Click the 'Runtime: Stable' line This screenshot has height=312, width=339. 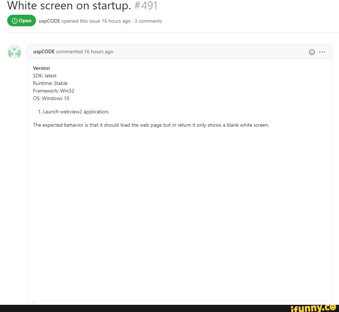click(50, 83)
